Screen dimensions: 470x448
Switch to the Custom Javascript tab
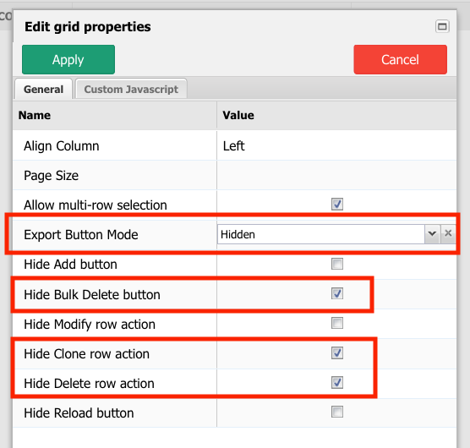coord(131,89)
